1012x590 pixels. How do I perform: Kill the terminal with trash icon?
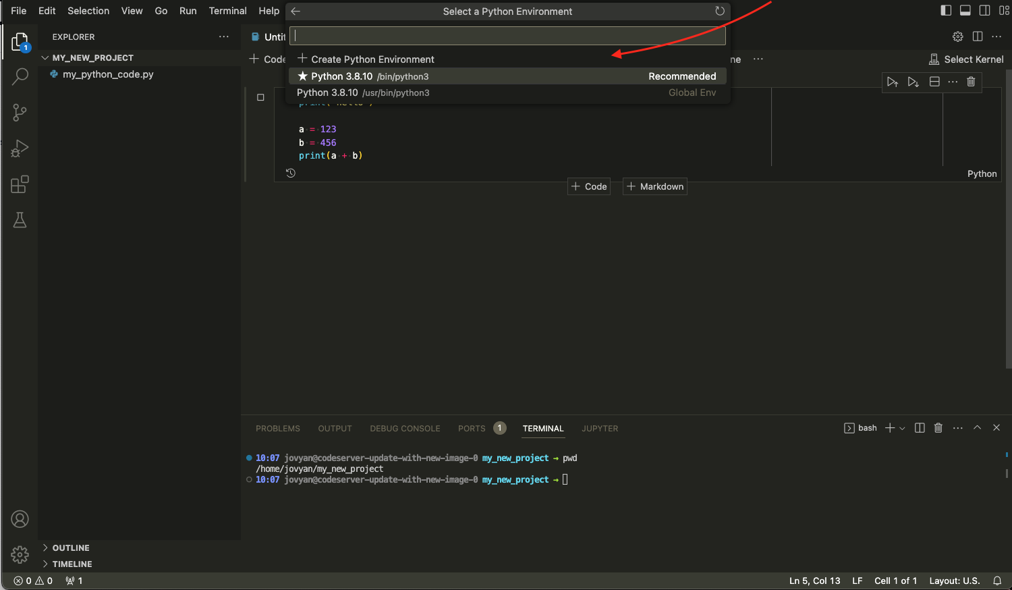pos(938,428)
